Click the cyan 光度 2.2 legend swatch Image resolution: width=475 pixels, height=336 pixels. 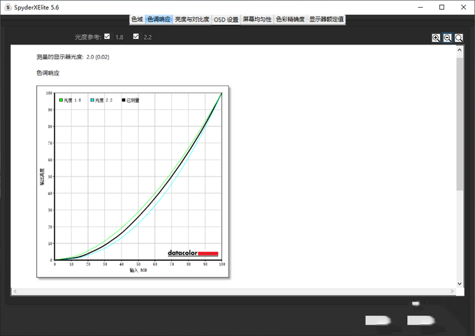(92, 100)
